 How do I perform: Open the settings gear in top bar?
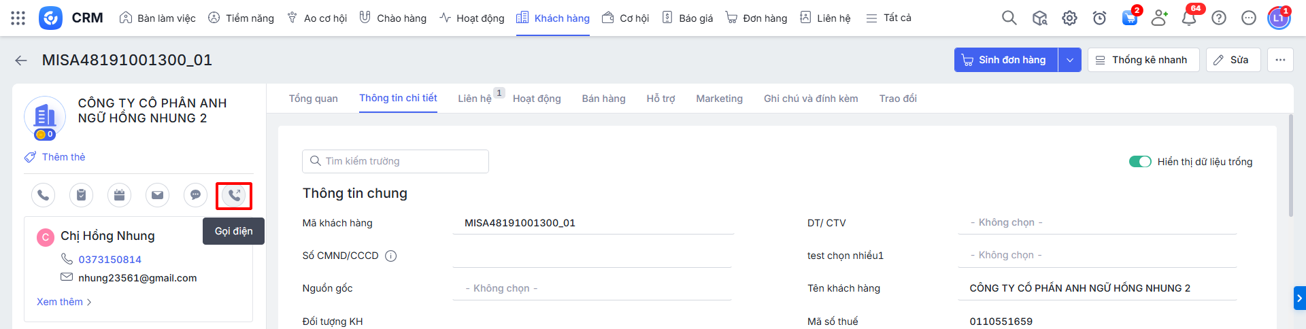click(1069, 18)
